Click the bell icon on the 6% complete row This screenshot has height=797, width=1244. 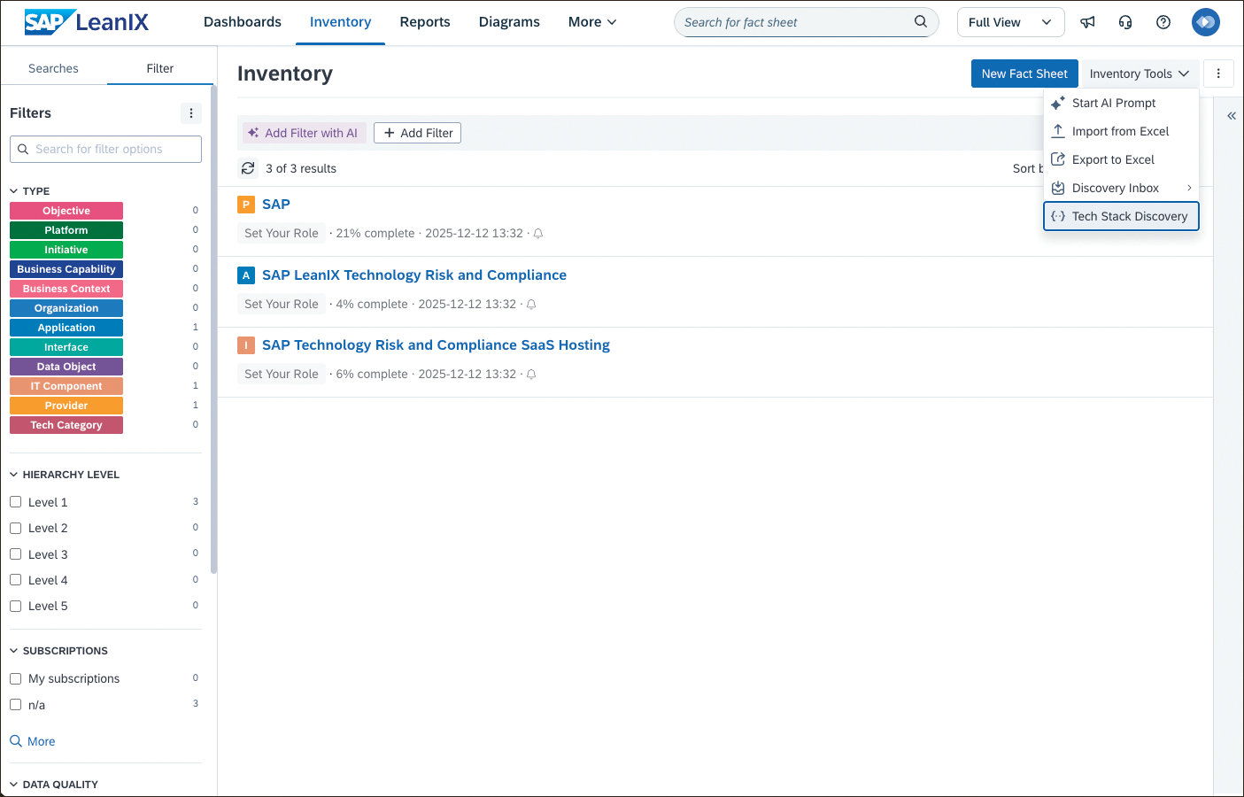click(x=531, y=375)
